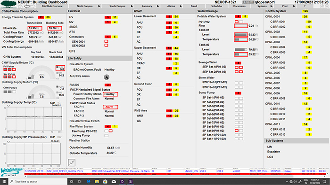Click the FM-200 red alarm badge
Screen dimensions: 330x185
click(107, 85)
